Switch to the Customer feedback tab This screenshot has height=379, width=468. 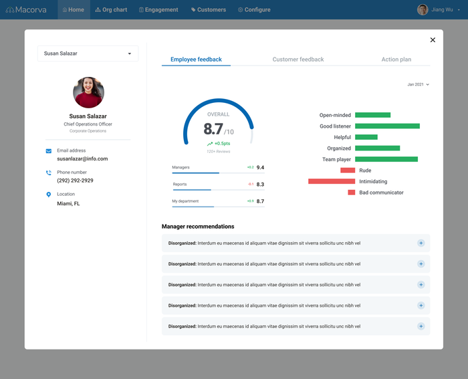(x=298, y=59)
